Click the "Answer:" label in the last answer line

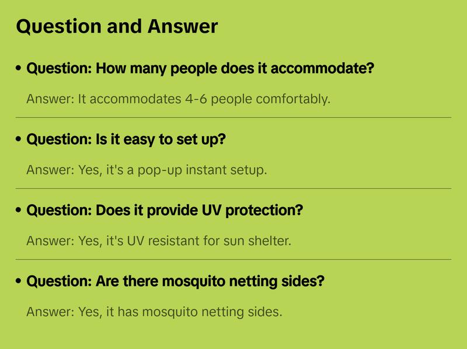coord(46,311)
